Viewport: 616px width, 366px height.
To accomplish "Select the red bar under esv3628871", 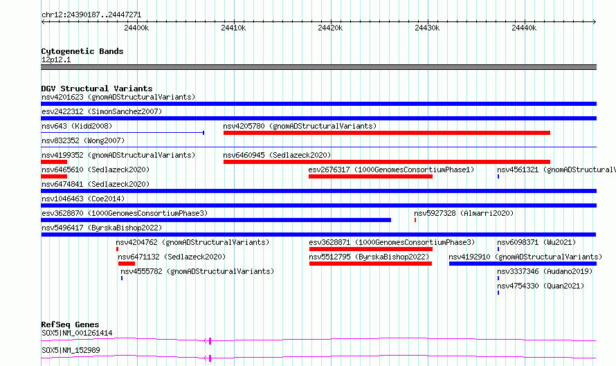I will point(371,249).
